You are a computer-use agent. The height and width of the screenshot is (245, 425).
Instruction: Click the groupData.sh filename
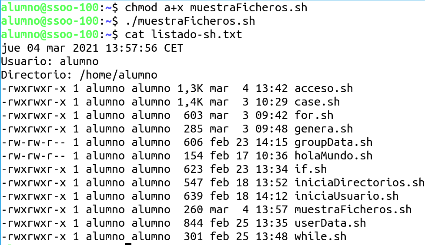[333, 142]
